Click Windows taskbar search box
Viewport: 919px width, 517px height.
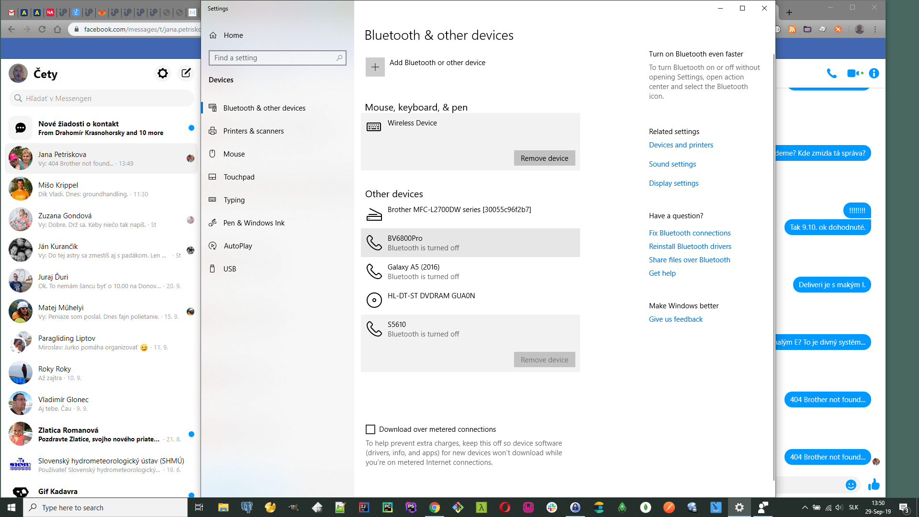point(105,507)
